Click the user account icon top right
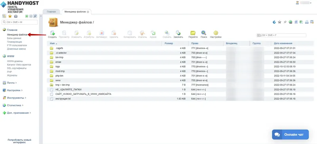Viewport: 317px width, 144px height. click(298, 3)
